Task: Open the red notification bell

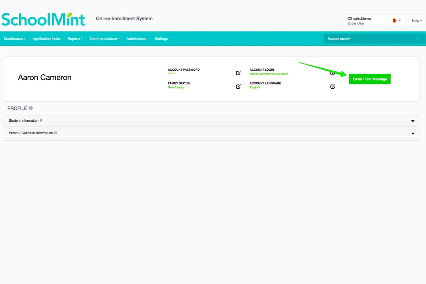Action: point(394,21)
